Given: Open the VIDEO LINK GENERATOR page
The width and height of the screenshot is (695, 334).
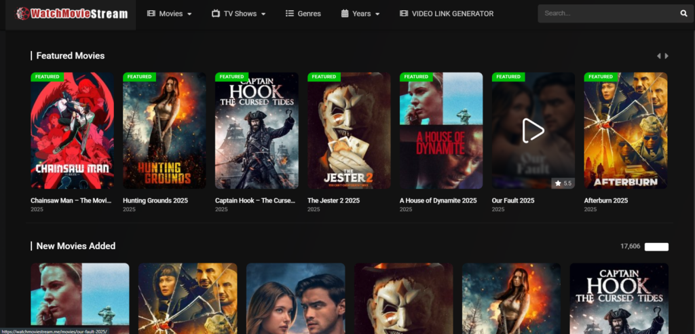Looking at the screenshot, I should 447,14.
